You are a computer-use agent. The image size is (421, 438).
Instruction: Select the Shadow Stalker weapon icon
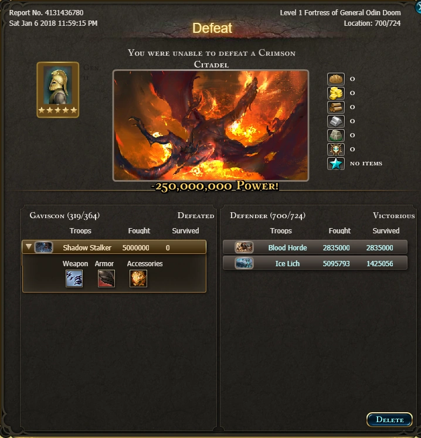coord(74,279)
